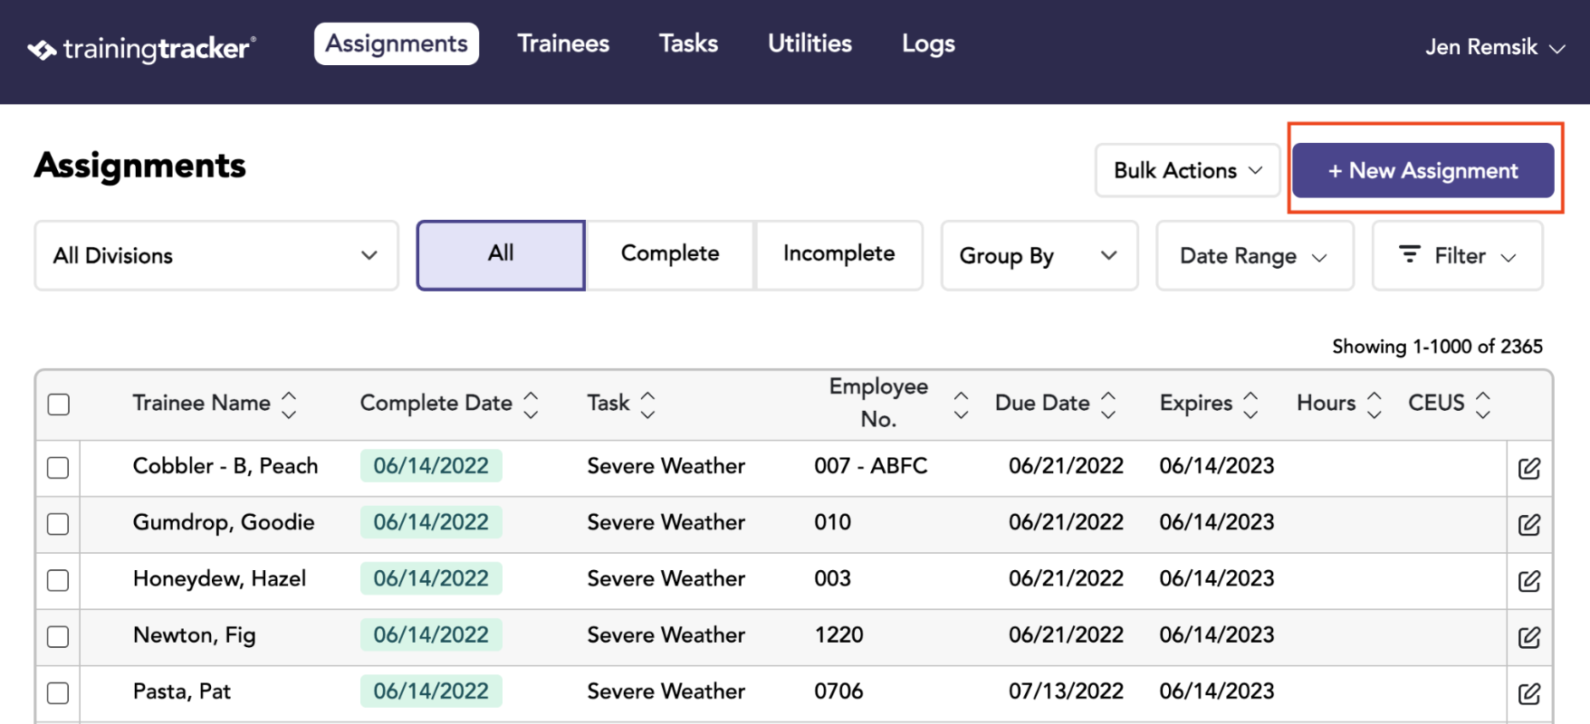Click trainee name Gumdrop, Goodie
This screenshot has height=724, width=1590.
[x=224, y=522]
